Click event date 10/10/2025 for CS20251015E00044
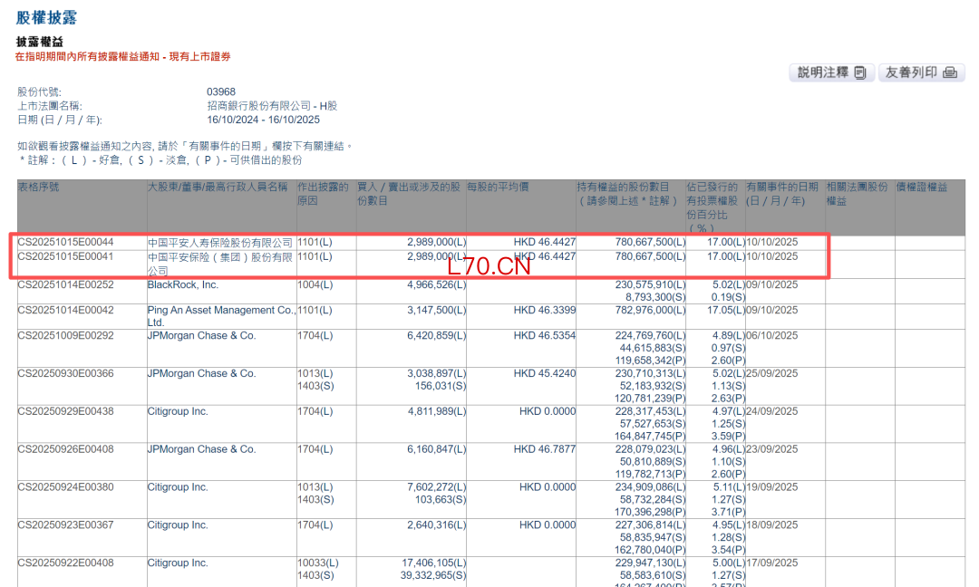Image resolution: width=979 pixels, height=587 pixels. pyautogui.click(x=771, y=242)
